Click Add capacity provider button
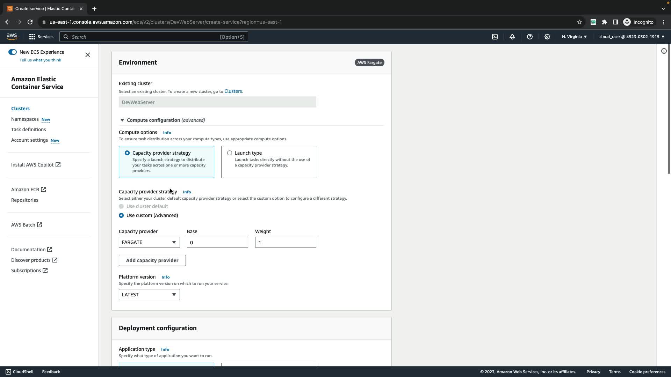 click(x=152, y=260)
